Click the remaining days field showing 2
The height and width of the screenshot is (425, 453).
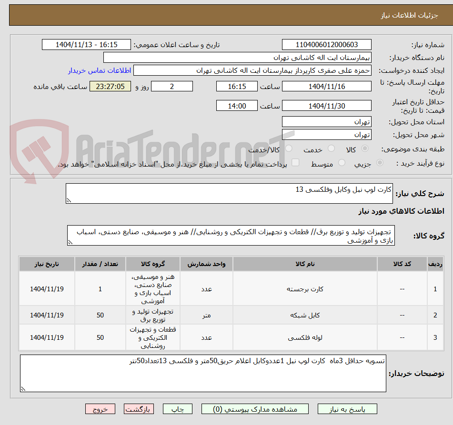pos(172,86)
